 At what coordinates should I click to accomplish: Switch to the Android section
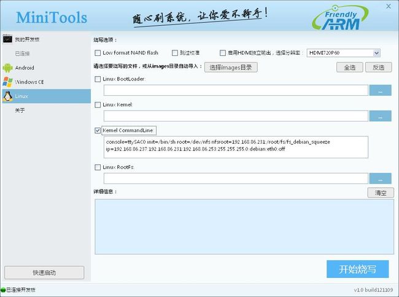[46, 68]
